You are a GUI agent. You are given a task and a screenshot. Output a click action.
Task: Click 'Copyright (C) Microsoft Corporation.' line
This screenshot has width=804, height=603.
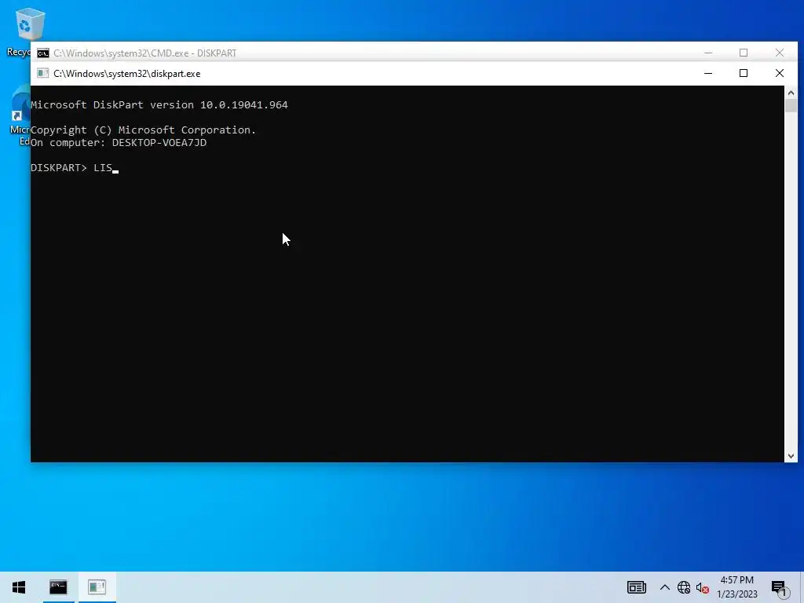pyautogui.click(x=143, y=130)
